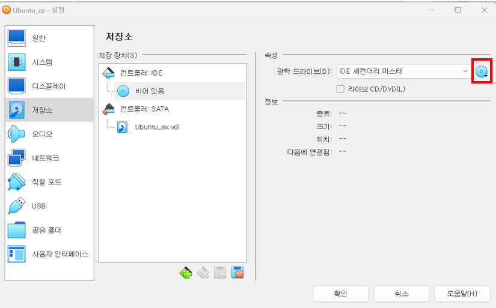Confirm settings with the 확인 button

pos(341,294)
